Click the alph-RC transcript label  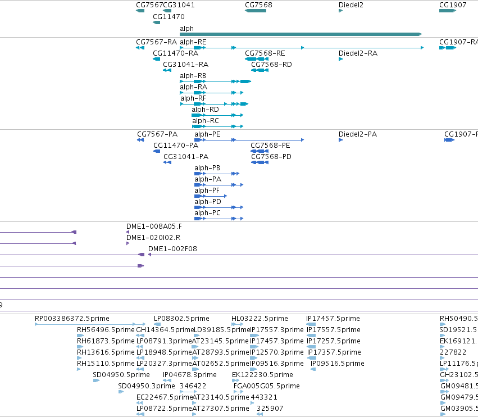(206, 120)
